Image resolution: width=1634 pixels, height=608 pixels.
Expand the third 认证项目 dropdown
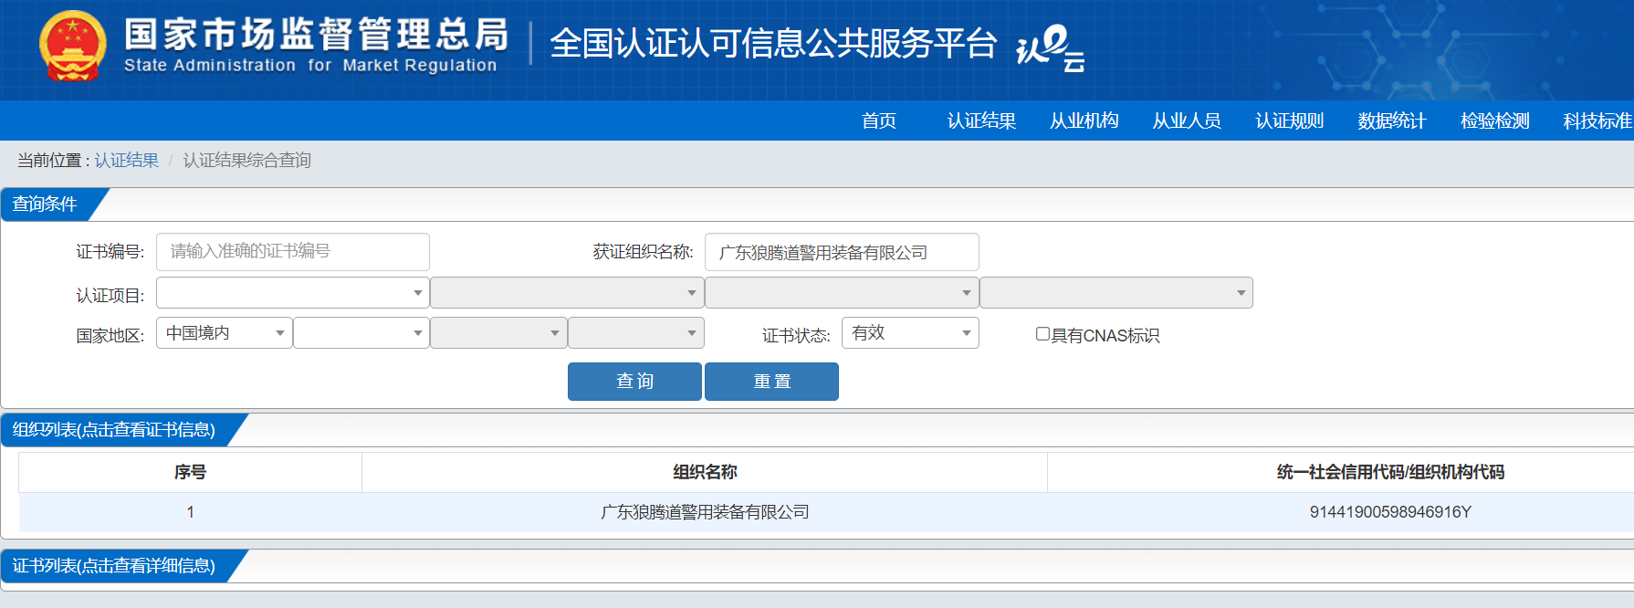coord(842,293)
